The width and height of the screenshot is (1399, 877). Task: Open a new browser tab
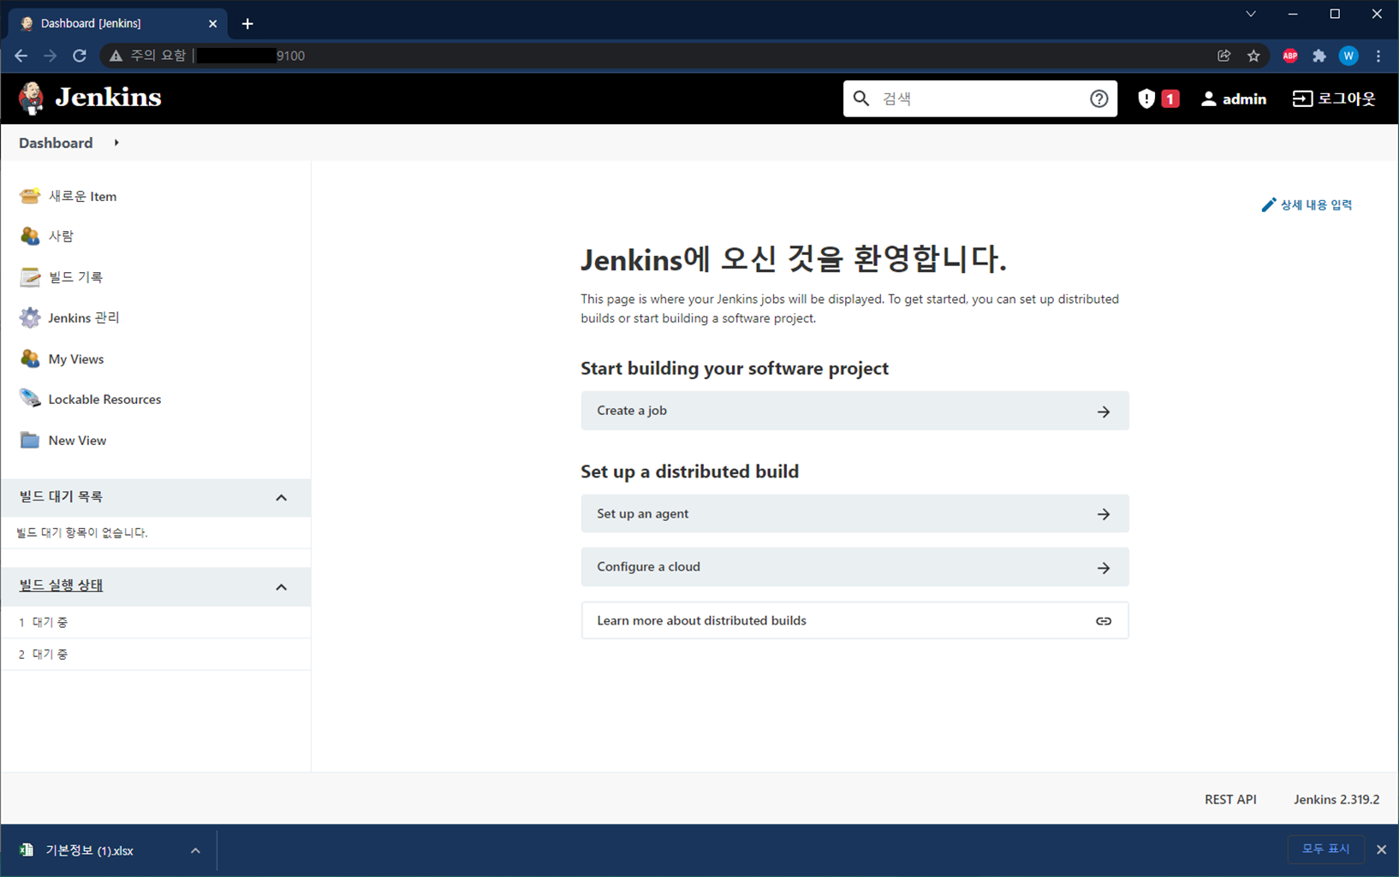(247, 24)
